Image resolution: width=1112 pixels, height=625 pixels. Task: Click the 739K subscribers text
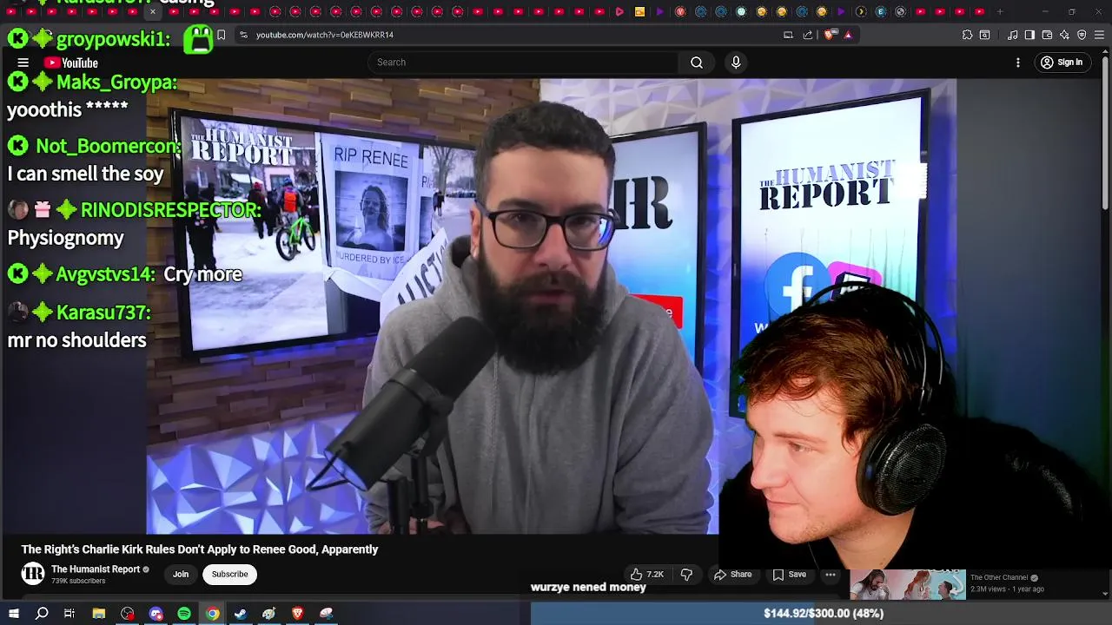[78, 581]
